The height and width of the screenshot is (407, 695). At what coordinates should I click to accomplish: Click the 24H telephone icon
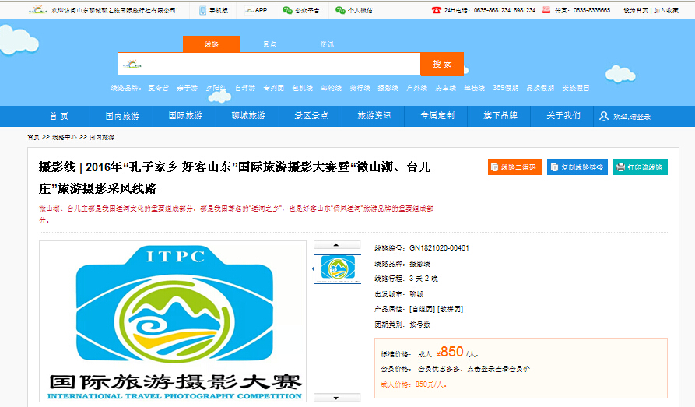coord(436,10)
